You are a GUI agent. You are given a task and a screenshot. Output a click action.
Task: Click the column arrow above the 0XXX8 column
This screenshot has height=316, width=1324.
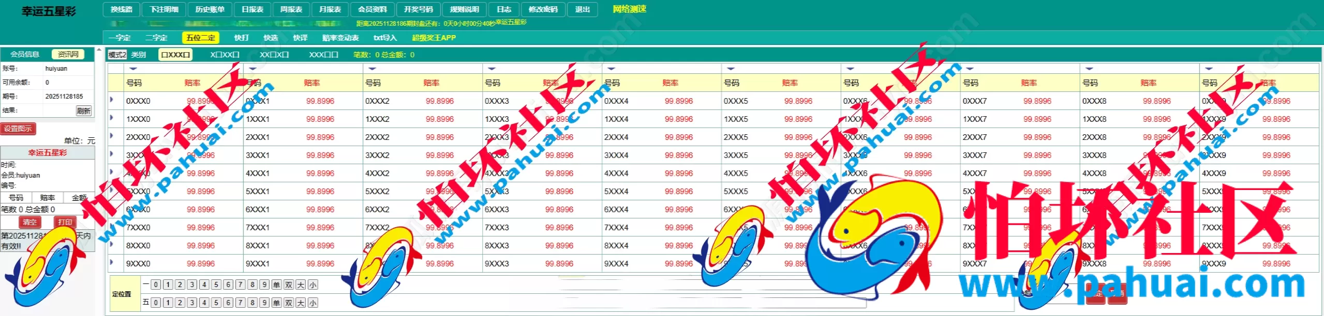(x=1089, y=68)
